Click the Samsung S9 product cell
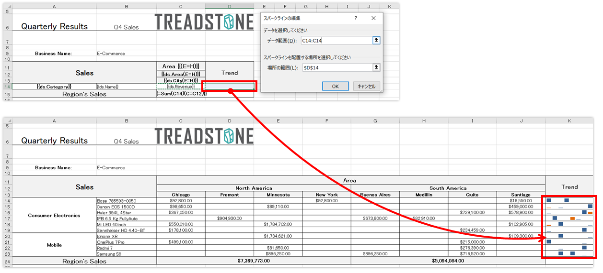The height and width of the screenshot is (273, 603). [x=127, y=254]
